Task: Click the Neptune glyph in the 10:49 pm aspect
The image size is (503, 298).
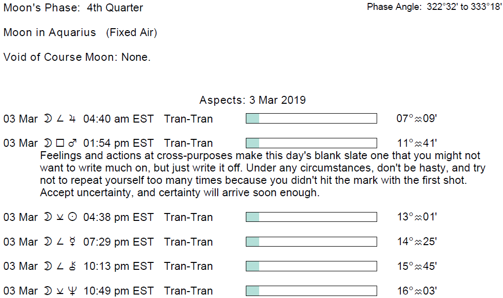Action: pos(73,291)
